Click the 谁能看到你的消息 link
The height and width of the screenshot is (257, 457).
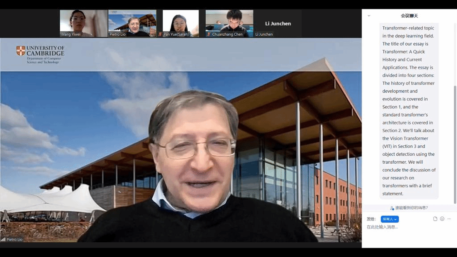click(x=409, y=208)
